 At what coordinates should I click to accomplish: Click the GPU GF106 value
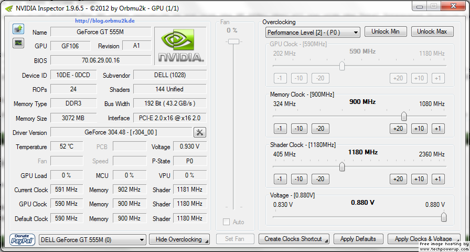pos(70,46)
